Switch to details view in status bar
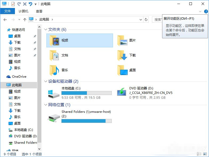 pyautogui.click(x=199, y=154)
